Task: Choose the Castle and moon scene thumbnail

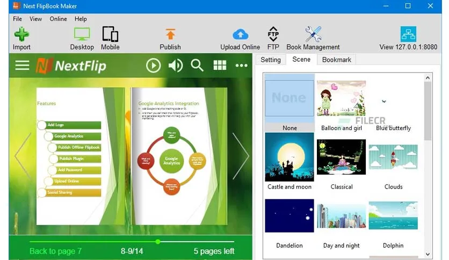Action: pos(289,157)
